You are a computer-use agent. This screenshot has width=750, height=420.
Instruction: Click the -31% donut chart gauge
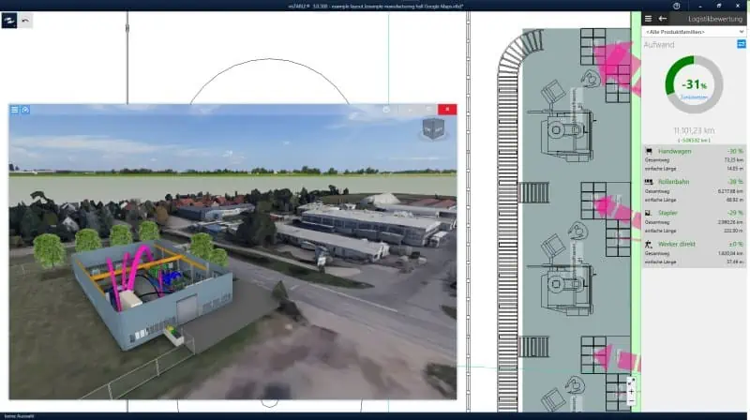tap(694, 84)
